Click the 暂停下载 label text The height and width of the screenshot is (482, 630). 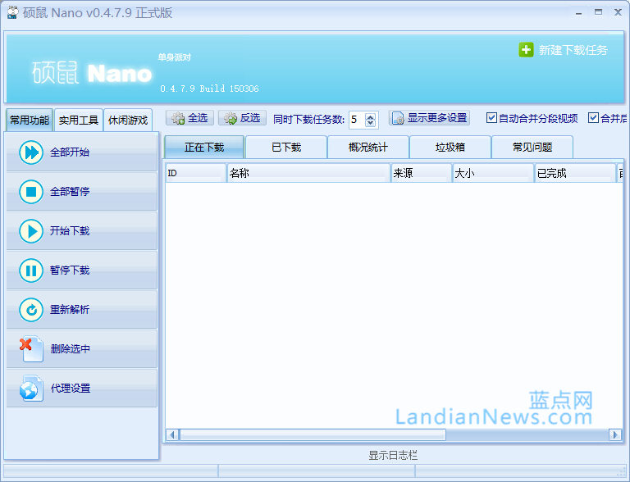[x=70, y=271]
